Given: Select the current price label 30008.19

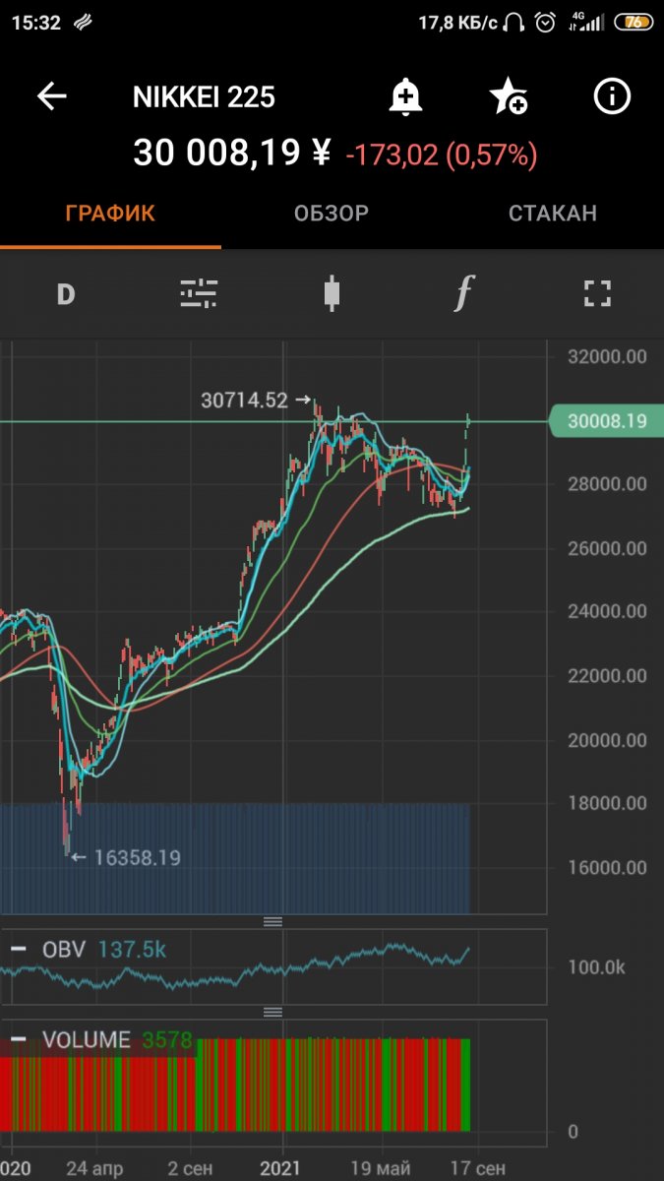Looking at the screenshot, I should pos(606,421).
